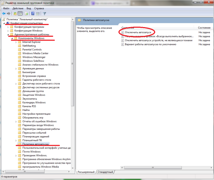Select the проигрыватель Windows Media folder
The height and width of the screenshot is (180, 214).
click(x=41, y=167)
